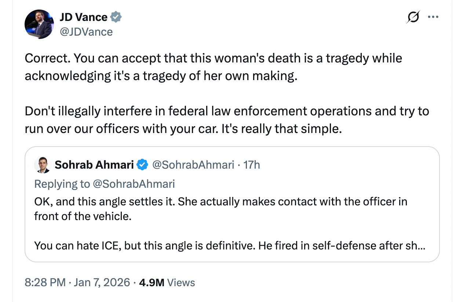Image resolution: width=474 pixels, height=302 pixels.
Task: Open the JD Vance display name link
Action: click(84, 17)
